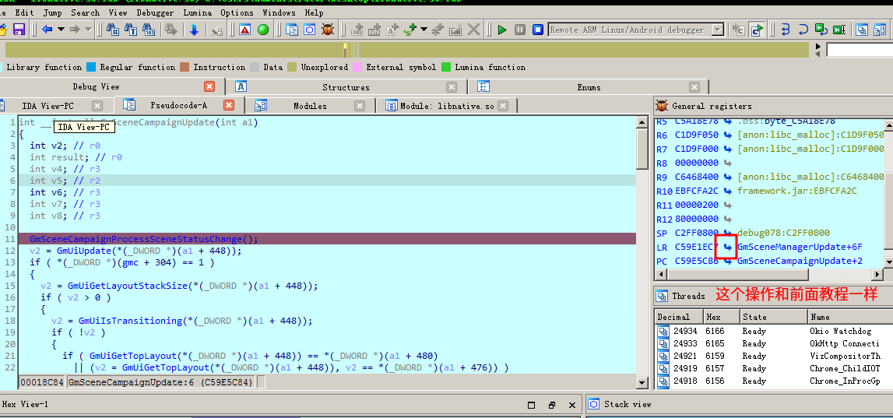The height and width of the screenshot is (418, 893).
Task: Click the binoculars text search icon
Action: pyautogui.click(x=131, y=30)
